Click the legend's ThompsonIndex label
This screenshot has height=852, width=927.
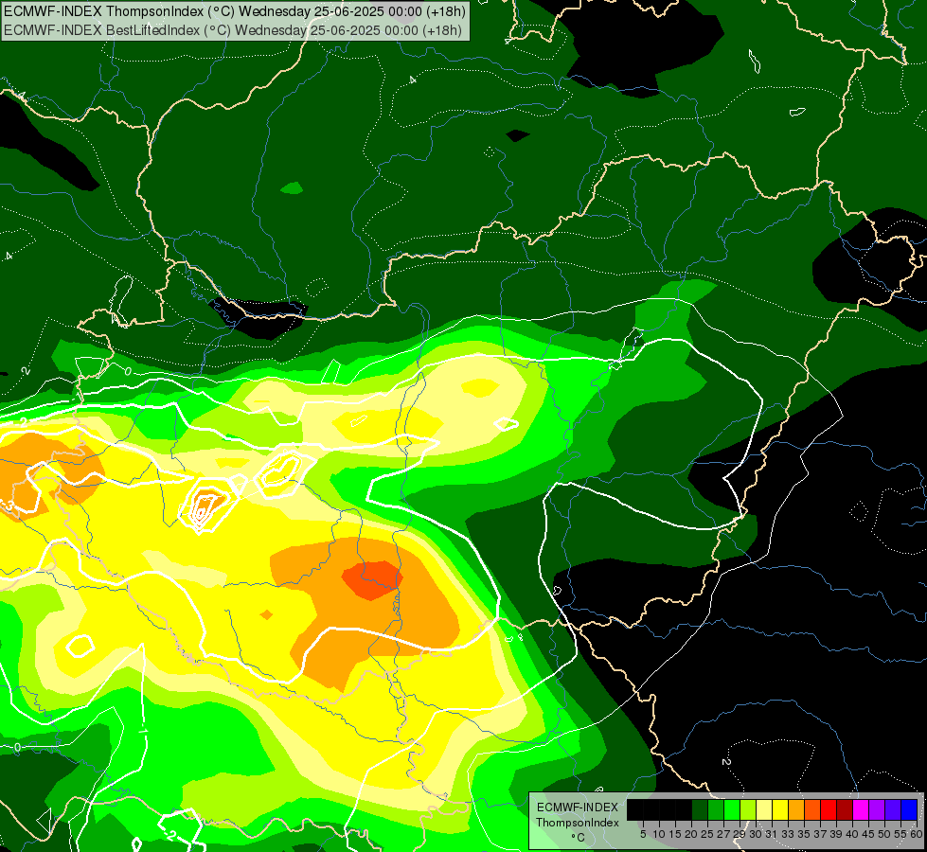(x=578, y=823)
